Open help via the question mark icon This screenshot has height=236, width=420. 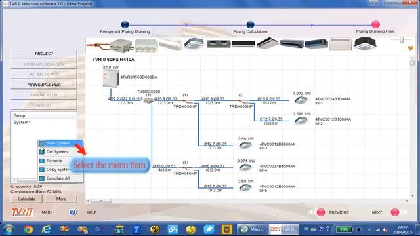[x=73, y=212]
